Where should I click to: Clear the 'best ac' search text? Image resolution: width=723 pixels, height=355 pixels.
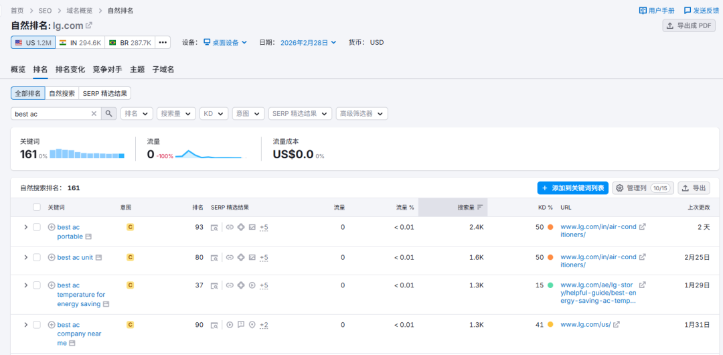(x=94, y=114)
